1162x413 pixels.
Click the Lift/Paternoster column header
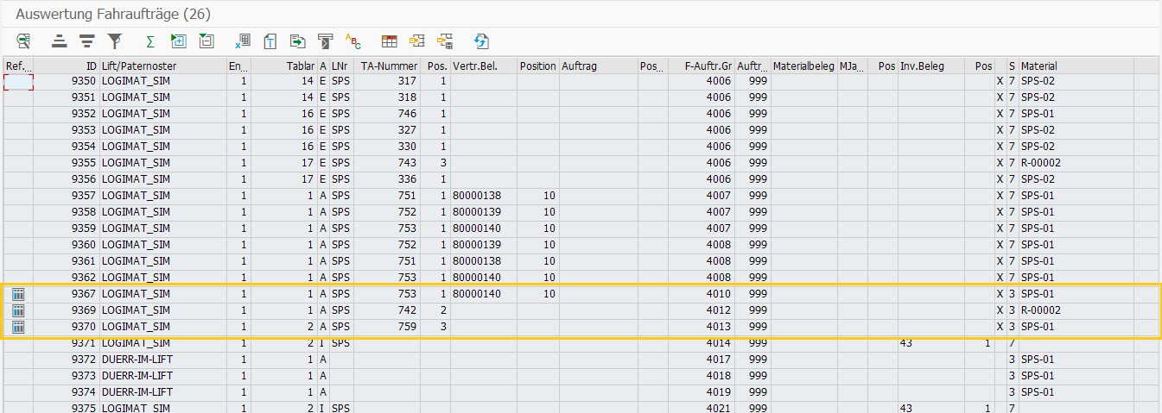point(138,66)
